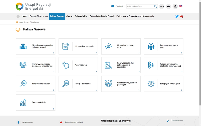Open the sitemap icon in header
This screenshot has width=201, height=126.
pos(175,6)
